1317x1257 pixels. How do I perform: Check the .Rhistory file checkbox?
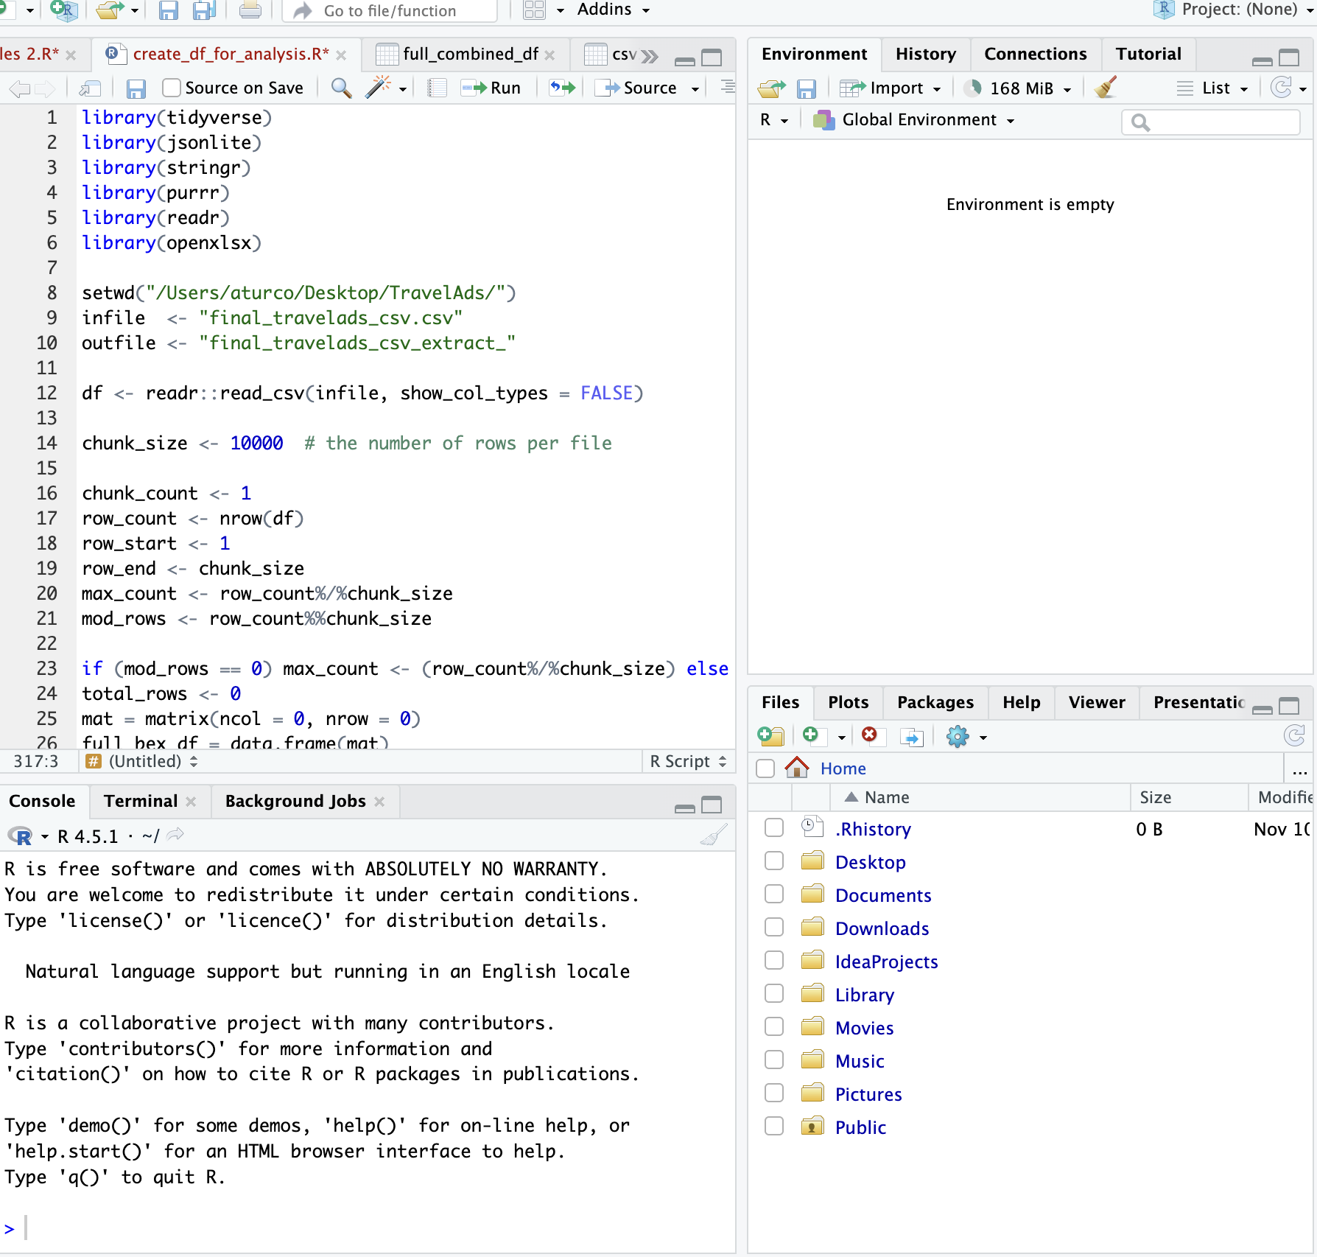coord(774,828)
